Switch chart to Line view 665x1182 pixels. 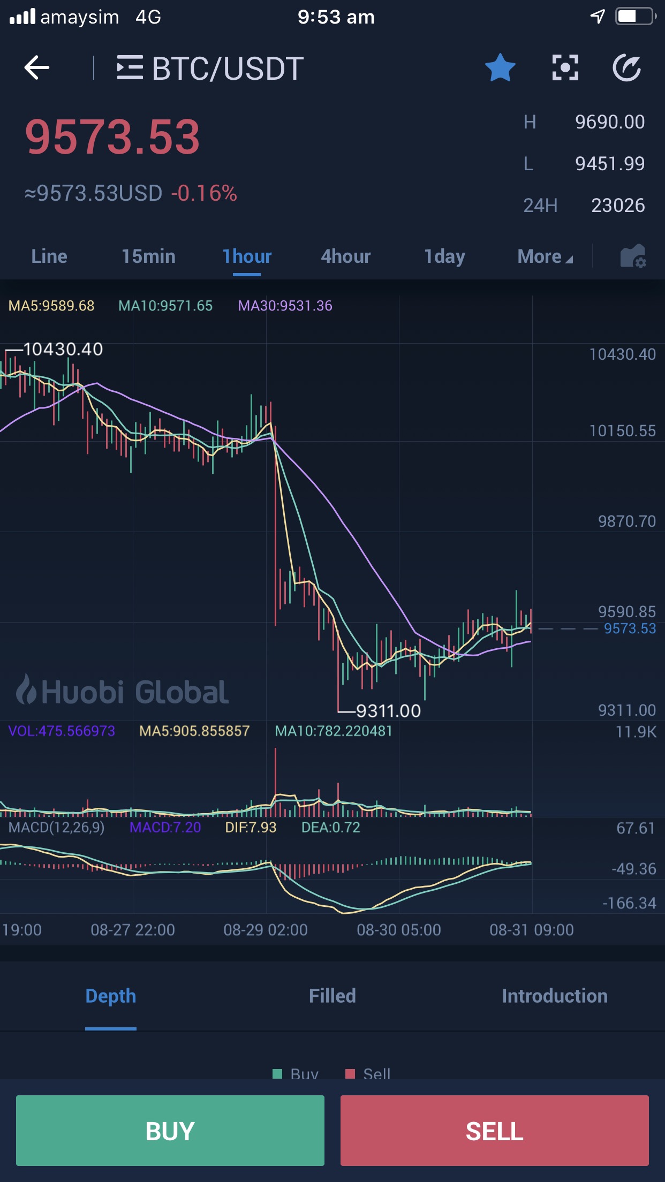[49, 256]
